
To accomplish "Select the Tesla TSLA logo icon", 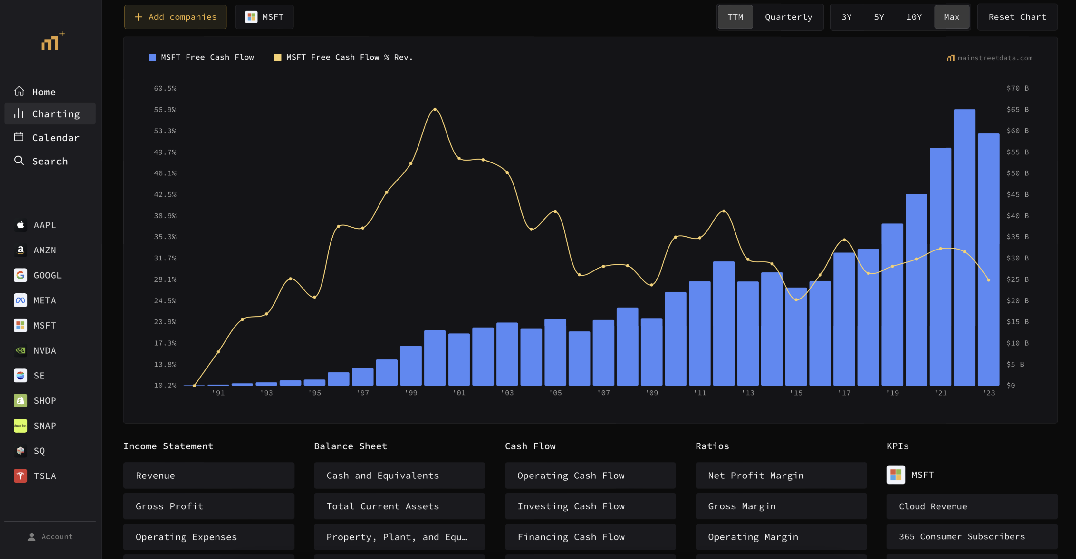I will (20, 476).
